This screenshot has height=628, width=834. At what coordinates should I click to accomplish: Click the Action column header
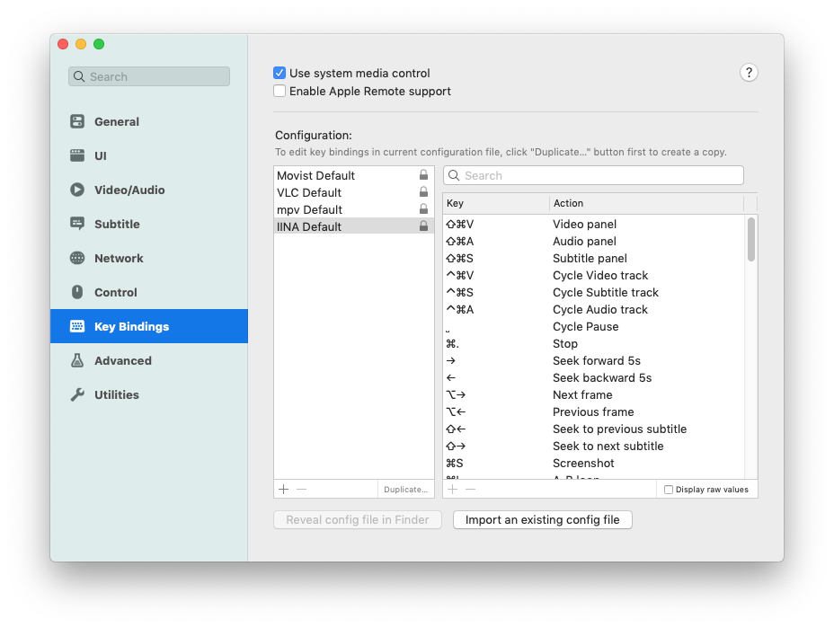646,203
